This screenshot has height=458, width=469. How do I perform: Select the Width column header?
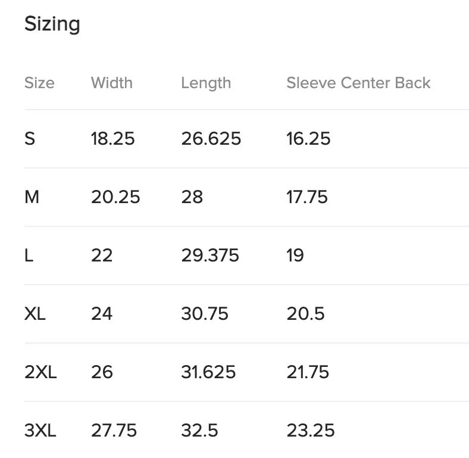click(112, 83)
